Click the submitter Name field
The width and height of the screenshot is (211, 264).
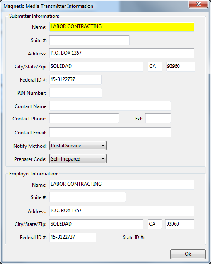coord(122,27)
